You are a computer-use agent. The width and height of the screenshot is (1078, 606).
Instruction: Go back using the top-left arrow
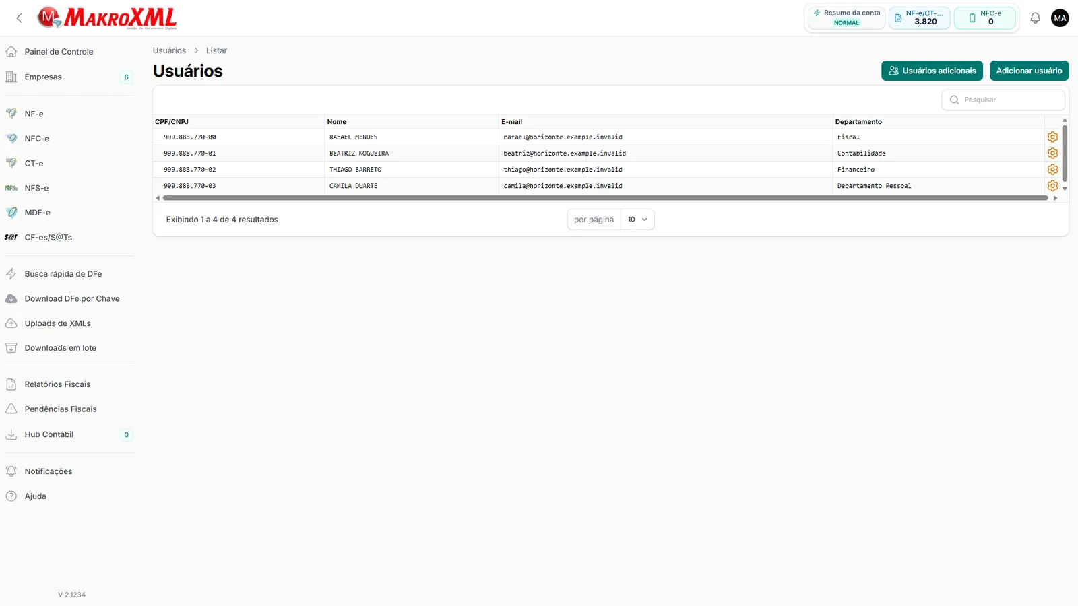pos(19,18)
